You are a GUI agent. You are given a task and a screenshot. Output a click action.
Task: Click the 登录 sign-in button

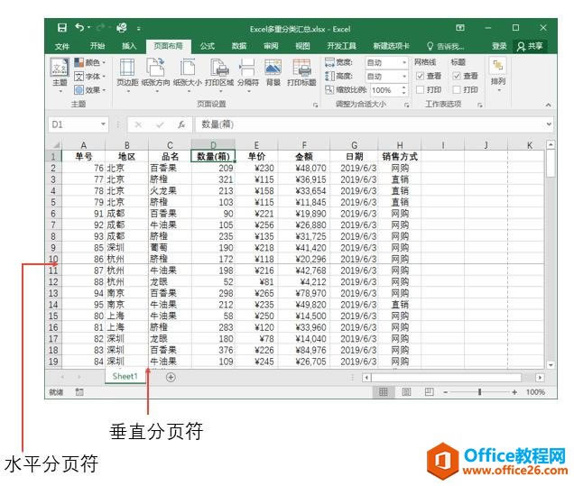499,46
